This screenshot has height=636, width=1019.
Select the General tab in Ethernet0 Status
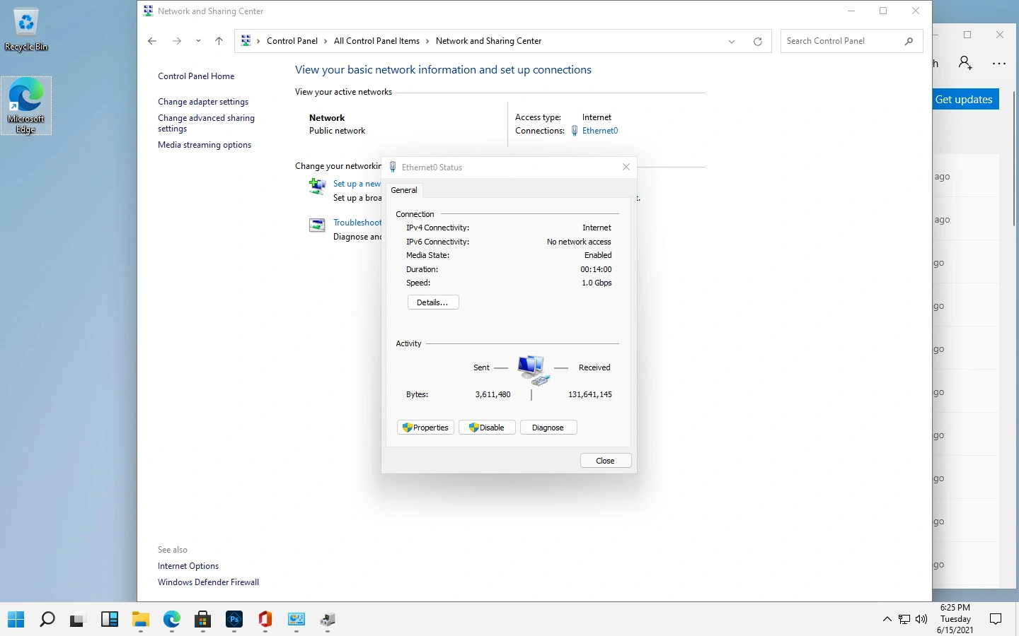404,190
